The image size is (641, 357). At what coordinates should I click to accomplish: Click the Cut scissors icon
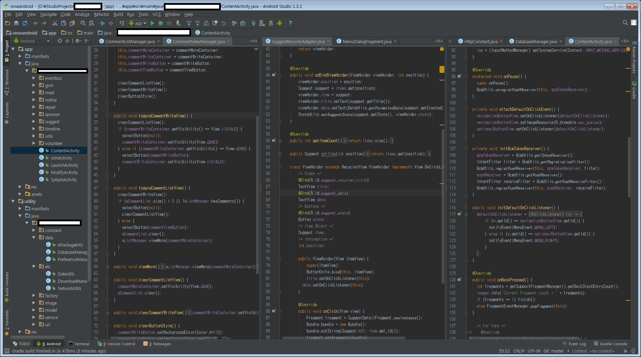[55, 23]
